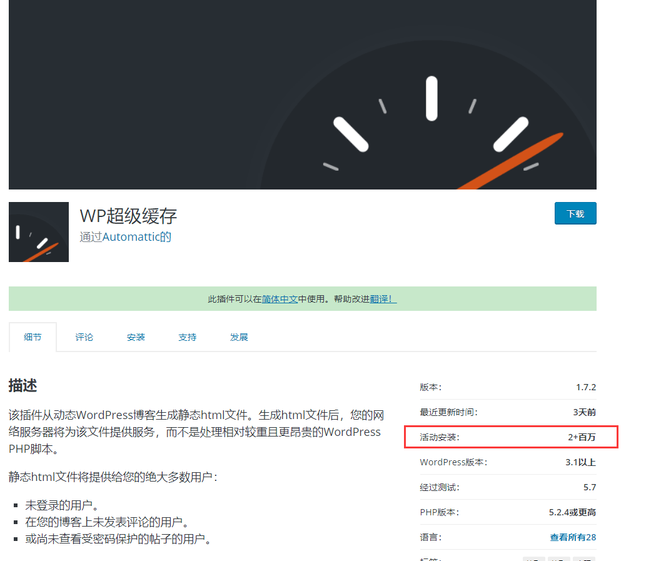Click the 未登录的用户 list item
This screenshot has height=561, width=656.
point(63,505)
